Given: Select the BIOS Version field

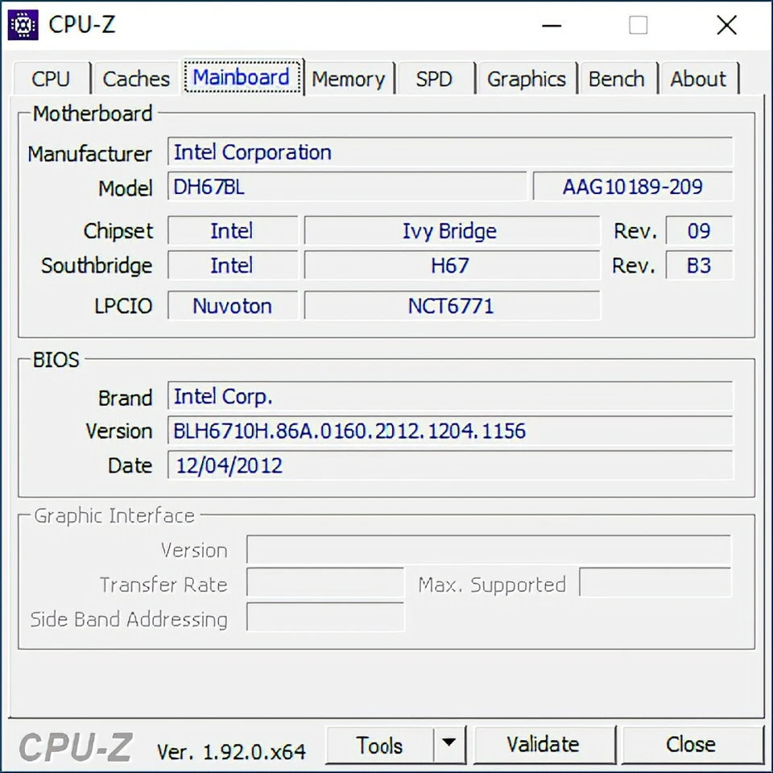Looking at the screenshot, I should pos(450,431).
